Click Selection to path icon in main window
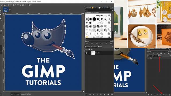This screenshot has height=96, width=171. click(104, 94)
